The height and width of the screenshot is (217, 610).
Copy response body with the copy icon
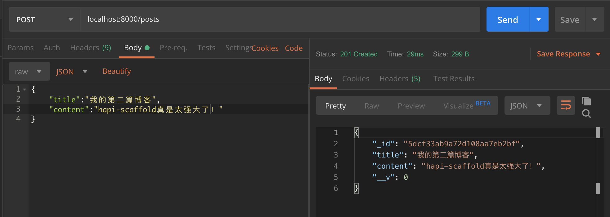pos(586,101)
